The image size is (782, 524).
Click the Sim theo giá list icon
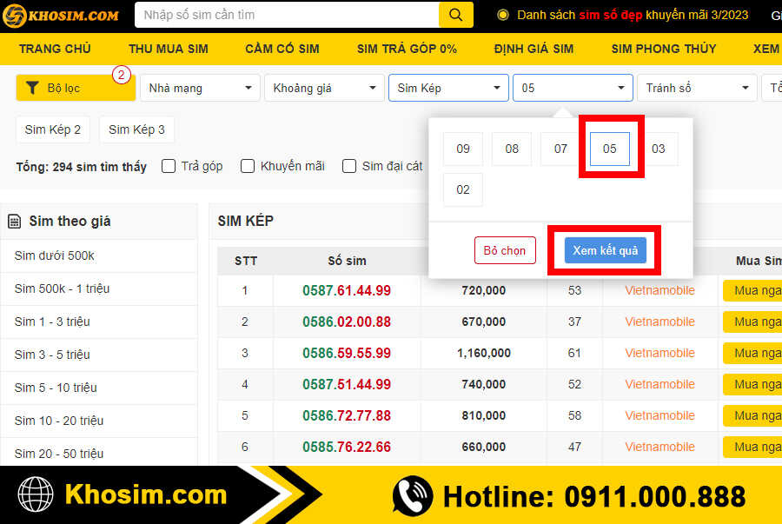[x=15, y=222]
